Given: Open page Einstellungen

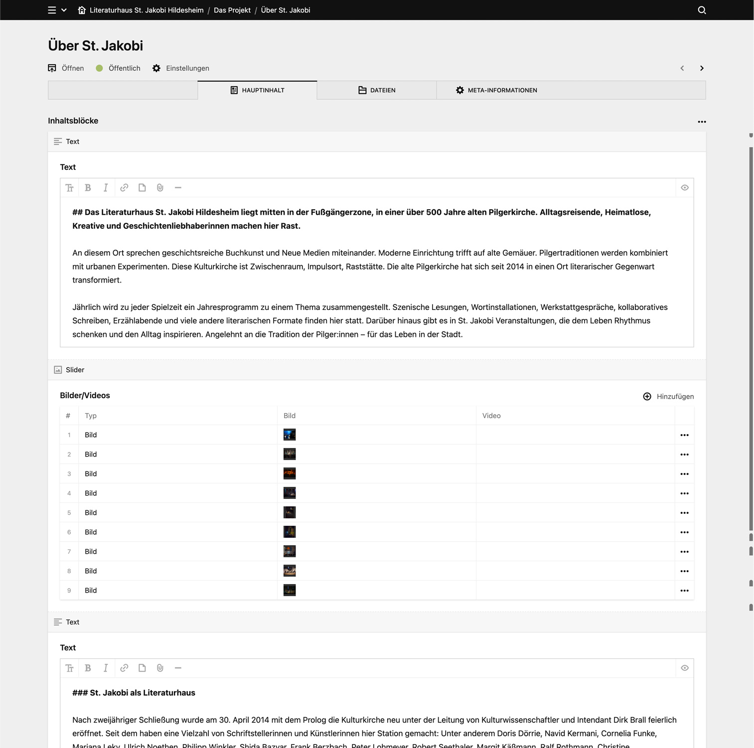Looking at the screenshot, I should point(181,68).
